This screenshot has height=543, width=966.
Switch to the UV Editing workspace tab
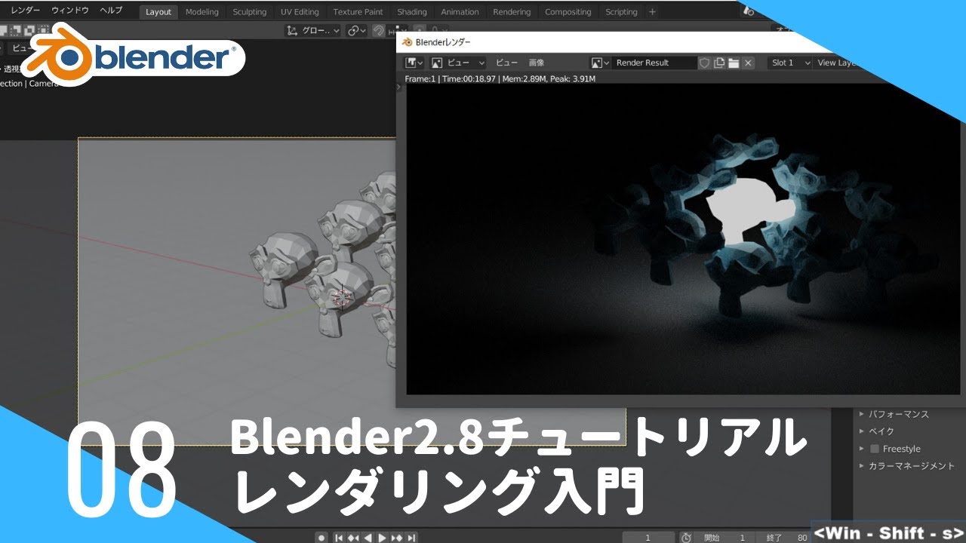pyautogui.click(x=300, y=12)
